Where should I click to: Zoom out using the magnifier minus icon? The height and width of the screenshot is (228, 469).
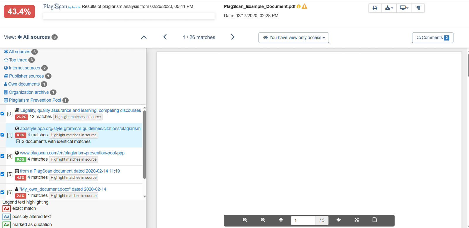[245, 220]
